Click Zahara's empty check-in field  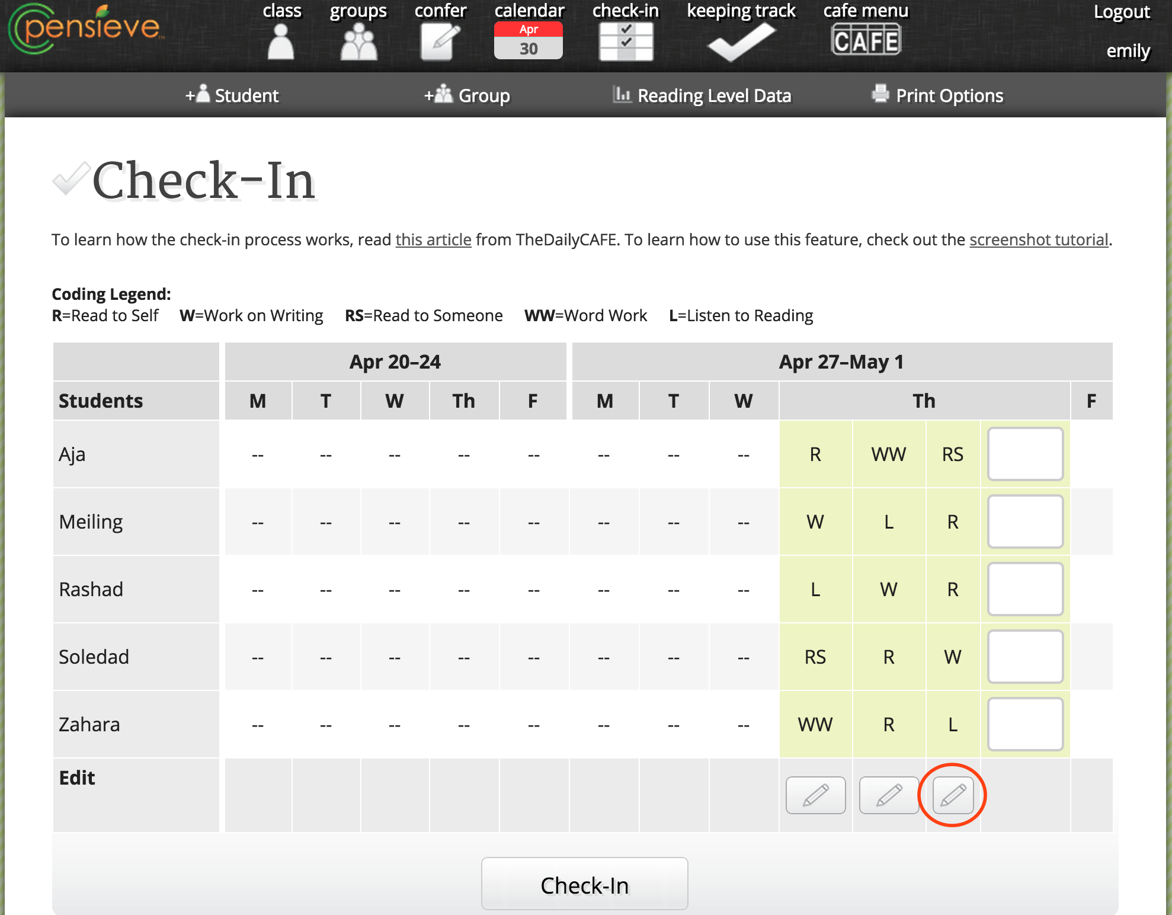coord(1026,724)
